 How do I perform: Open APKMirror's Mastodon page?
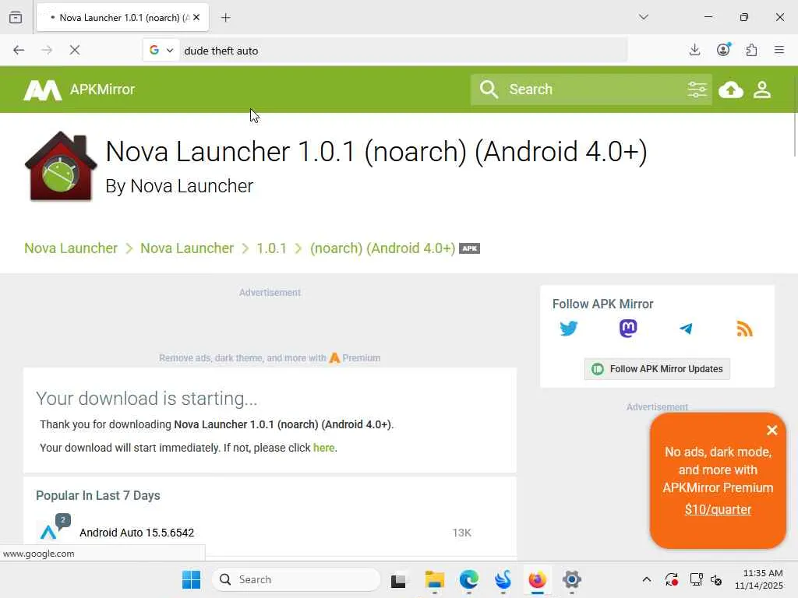[628, 329]
